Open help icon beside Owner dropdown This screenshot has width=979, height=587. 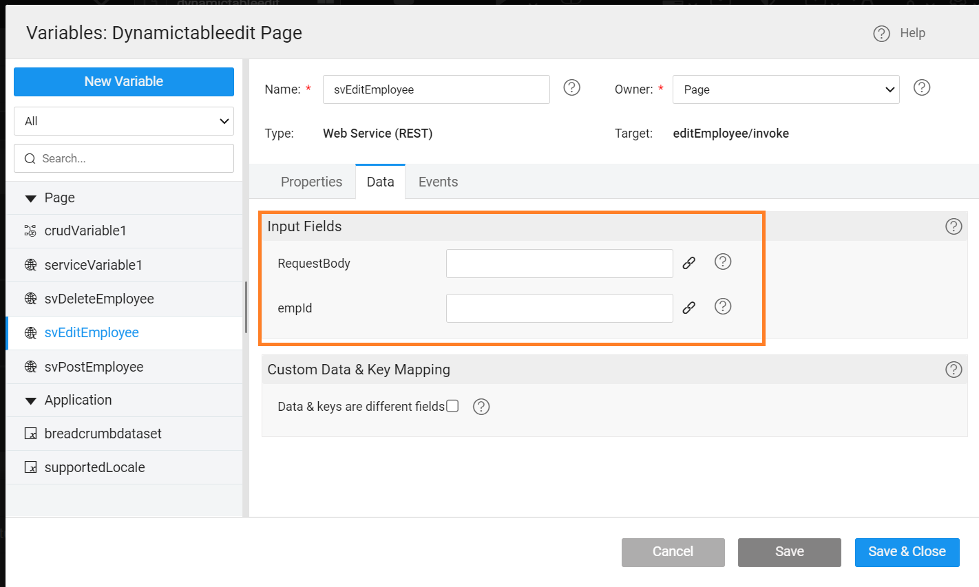pyautogui.click(x=921, y=87)
